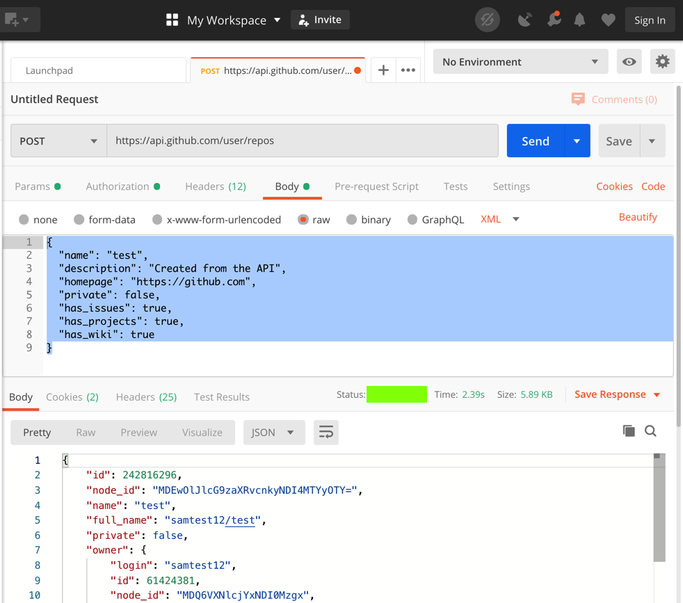Search the response with magnifier icon
The image size is (683, 603).
[650, 431]
